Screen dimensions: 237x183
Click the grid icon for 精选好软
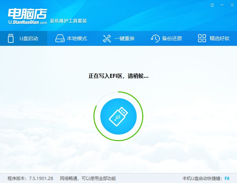(x=202, y=38)
